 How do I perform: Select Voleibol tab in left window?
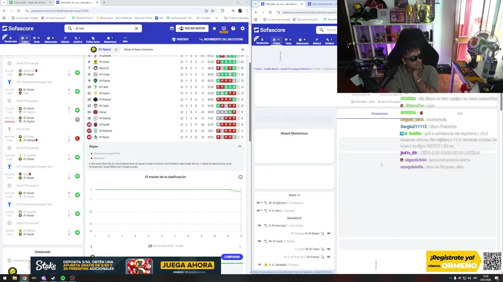(77, 40)
